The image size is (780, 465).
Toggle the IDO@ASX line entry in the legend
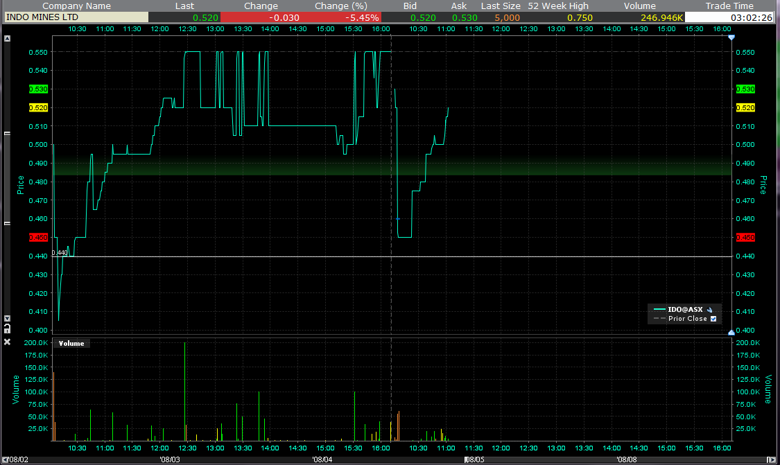(685, 310)
